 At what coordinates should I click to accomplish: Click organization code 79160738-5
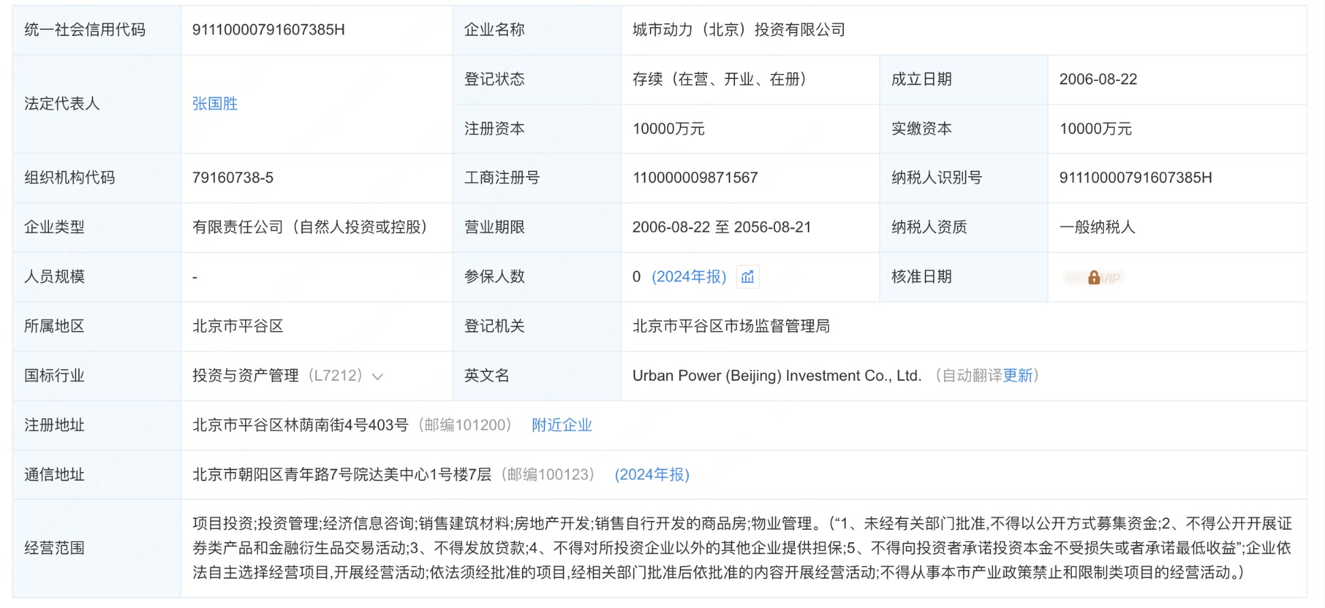click(x=233, y=178)
